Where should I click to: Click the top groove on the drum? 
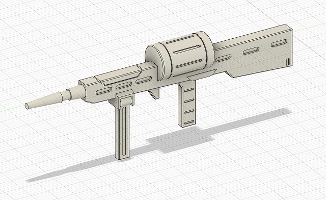180,39
